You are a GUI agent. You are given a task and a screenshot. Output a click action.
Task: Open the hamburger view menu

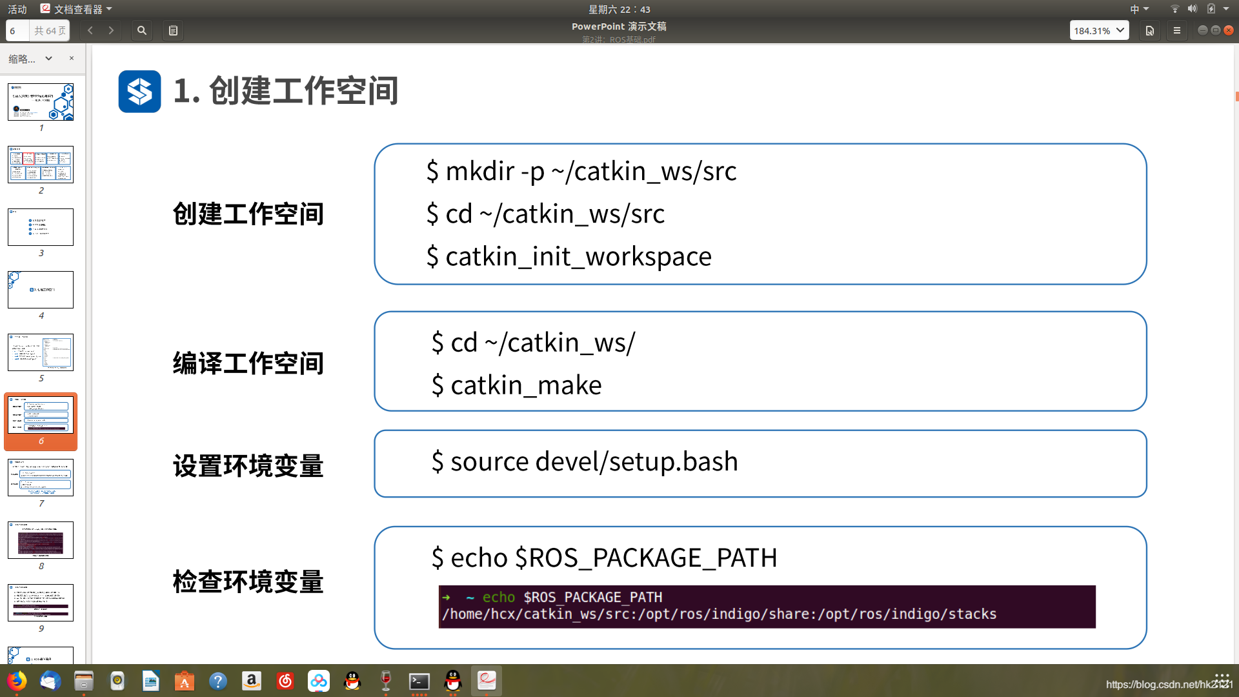[x=1177, y=30]
